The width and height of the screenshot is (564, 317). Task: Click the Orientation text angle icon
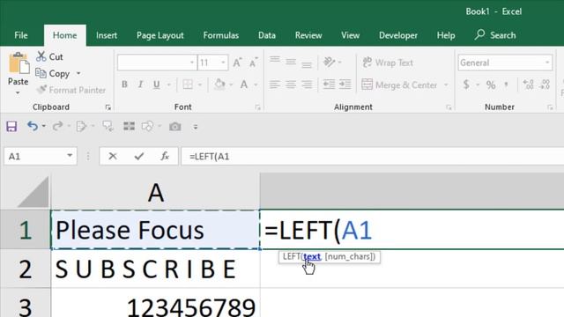(x=329, y=63)
